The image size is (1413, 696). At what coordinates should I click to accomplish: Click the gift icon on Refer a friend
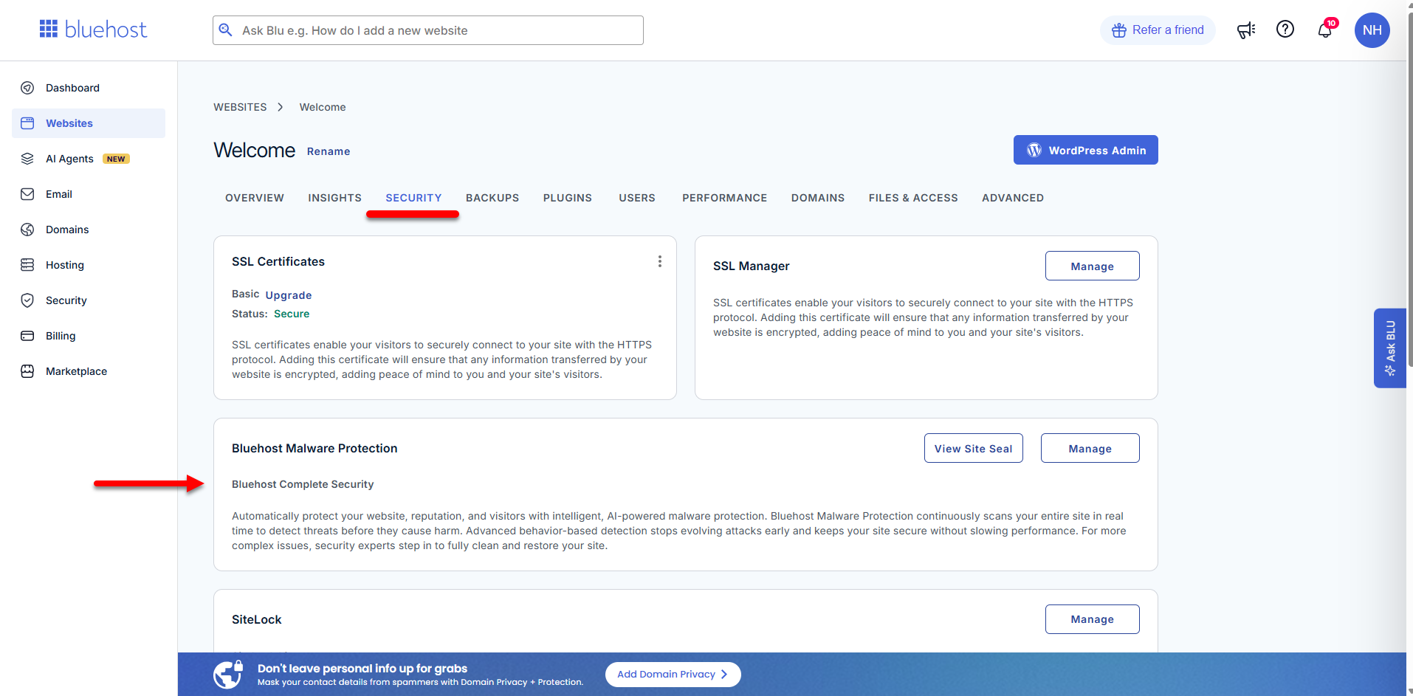click(x=1119, y=30)
